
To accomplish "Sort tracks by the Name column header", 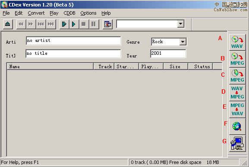I will point(50,66).
